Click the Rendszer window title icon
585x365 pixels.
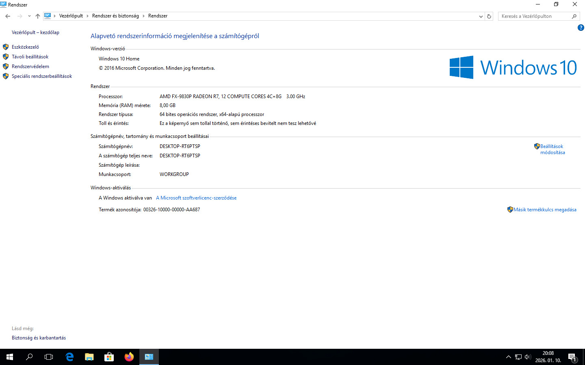point(4,4)
